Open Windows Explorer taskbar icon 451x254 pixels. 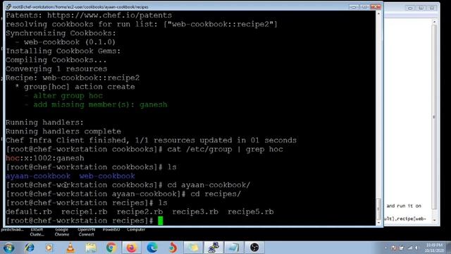tap(91, 248)
